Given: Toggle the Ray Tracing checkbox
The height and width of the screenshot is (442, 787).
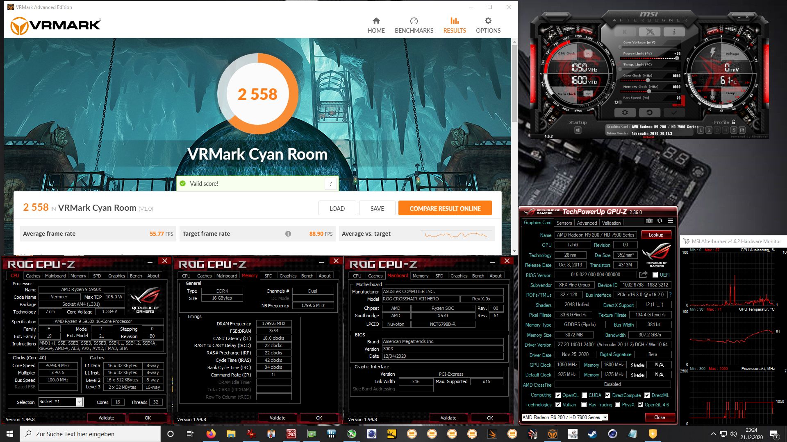Looking at the screenshot, I should (584, 405).
